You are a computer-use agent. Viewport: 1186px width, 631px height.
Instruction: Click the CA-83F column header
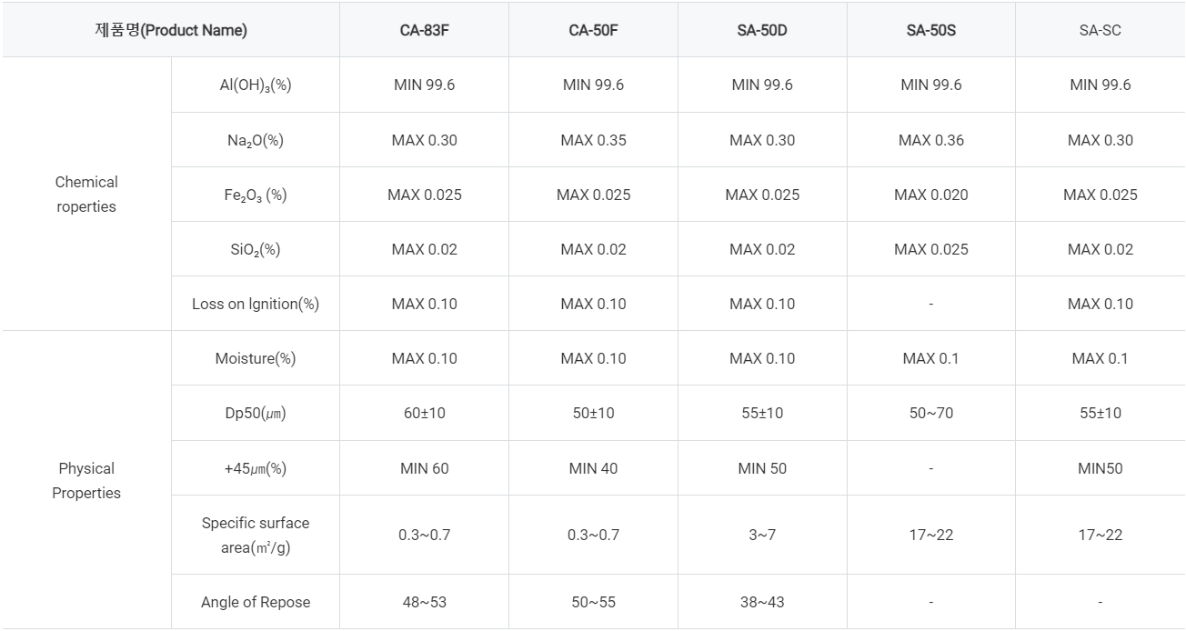pos(424,30)
